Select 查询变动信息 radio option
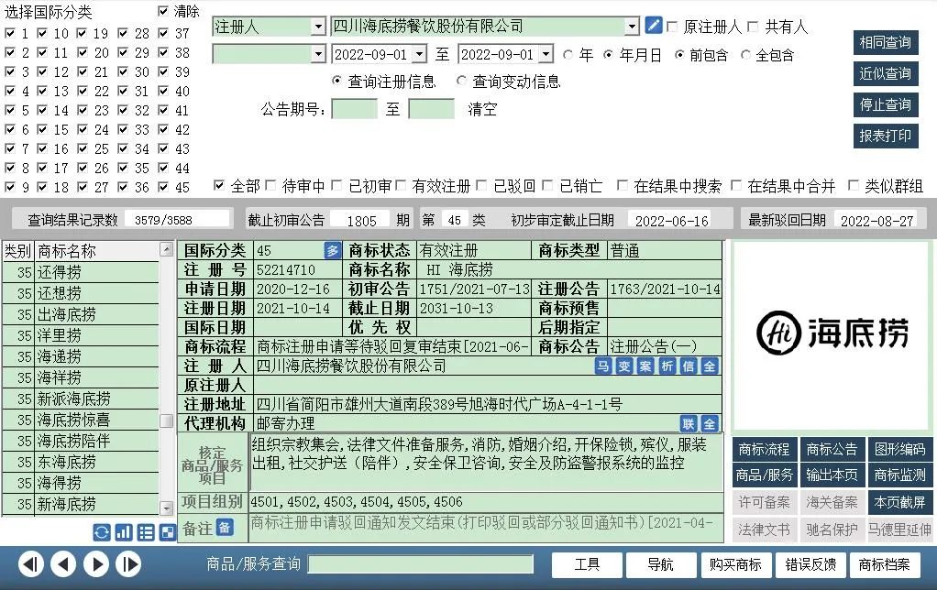The image size is (937, 590). pos(461,81)
